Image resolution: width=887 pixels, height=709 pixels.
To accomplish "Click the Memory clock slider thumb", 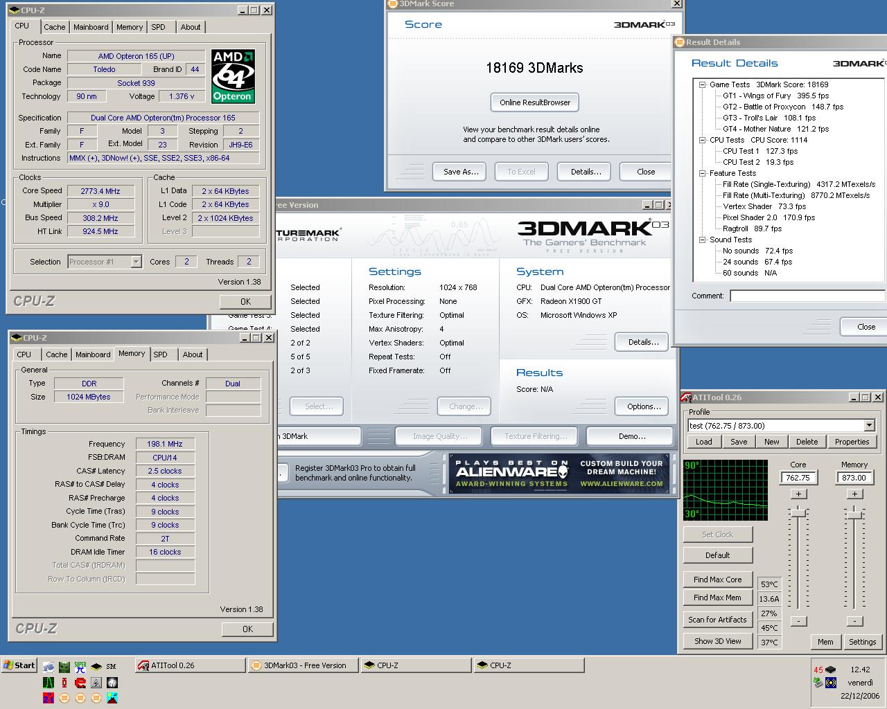I will (x=854, y=514).
